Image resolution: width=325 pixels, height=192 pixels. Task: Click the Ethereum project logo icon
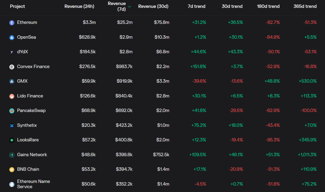12,23
